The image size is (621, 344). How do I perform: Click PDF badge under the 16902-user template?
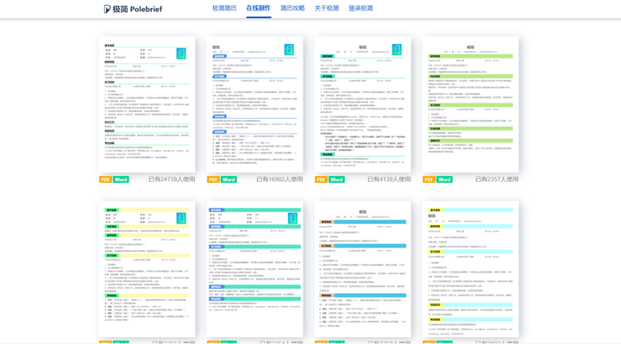point(213,179)
